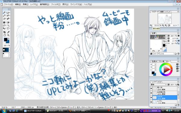Screen dimensions: 181x113
Task: Toggle the pen pressure icon on the brush size row
Action: (179, 41)
